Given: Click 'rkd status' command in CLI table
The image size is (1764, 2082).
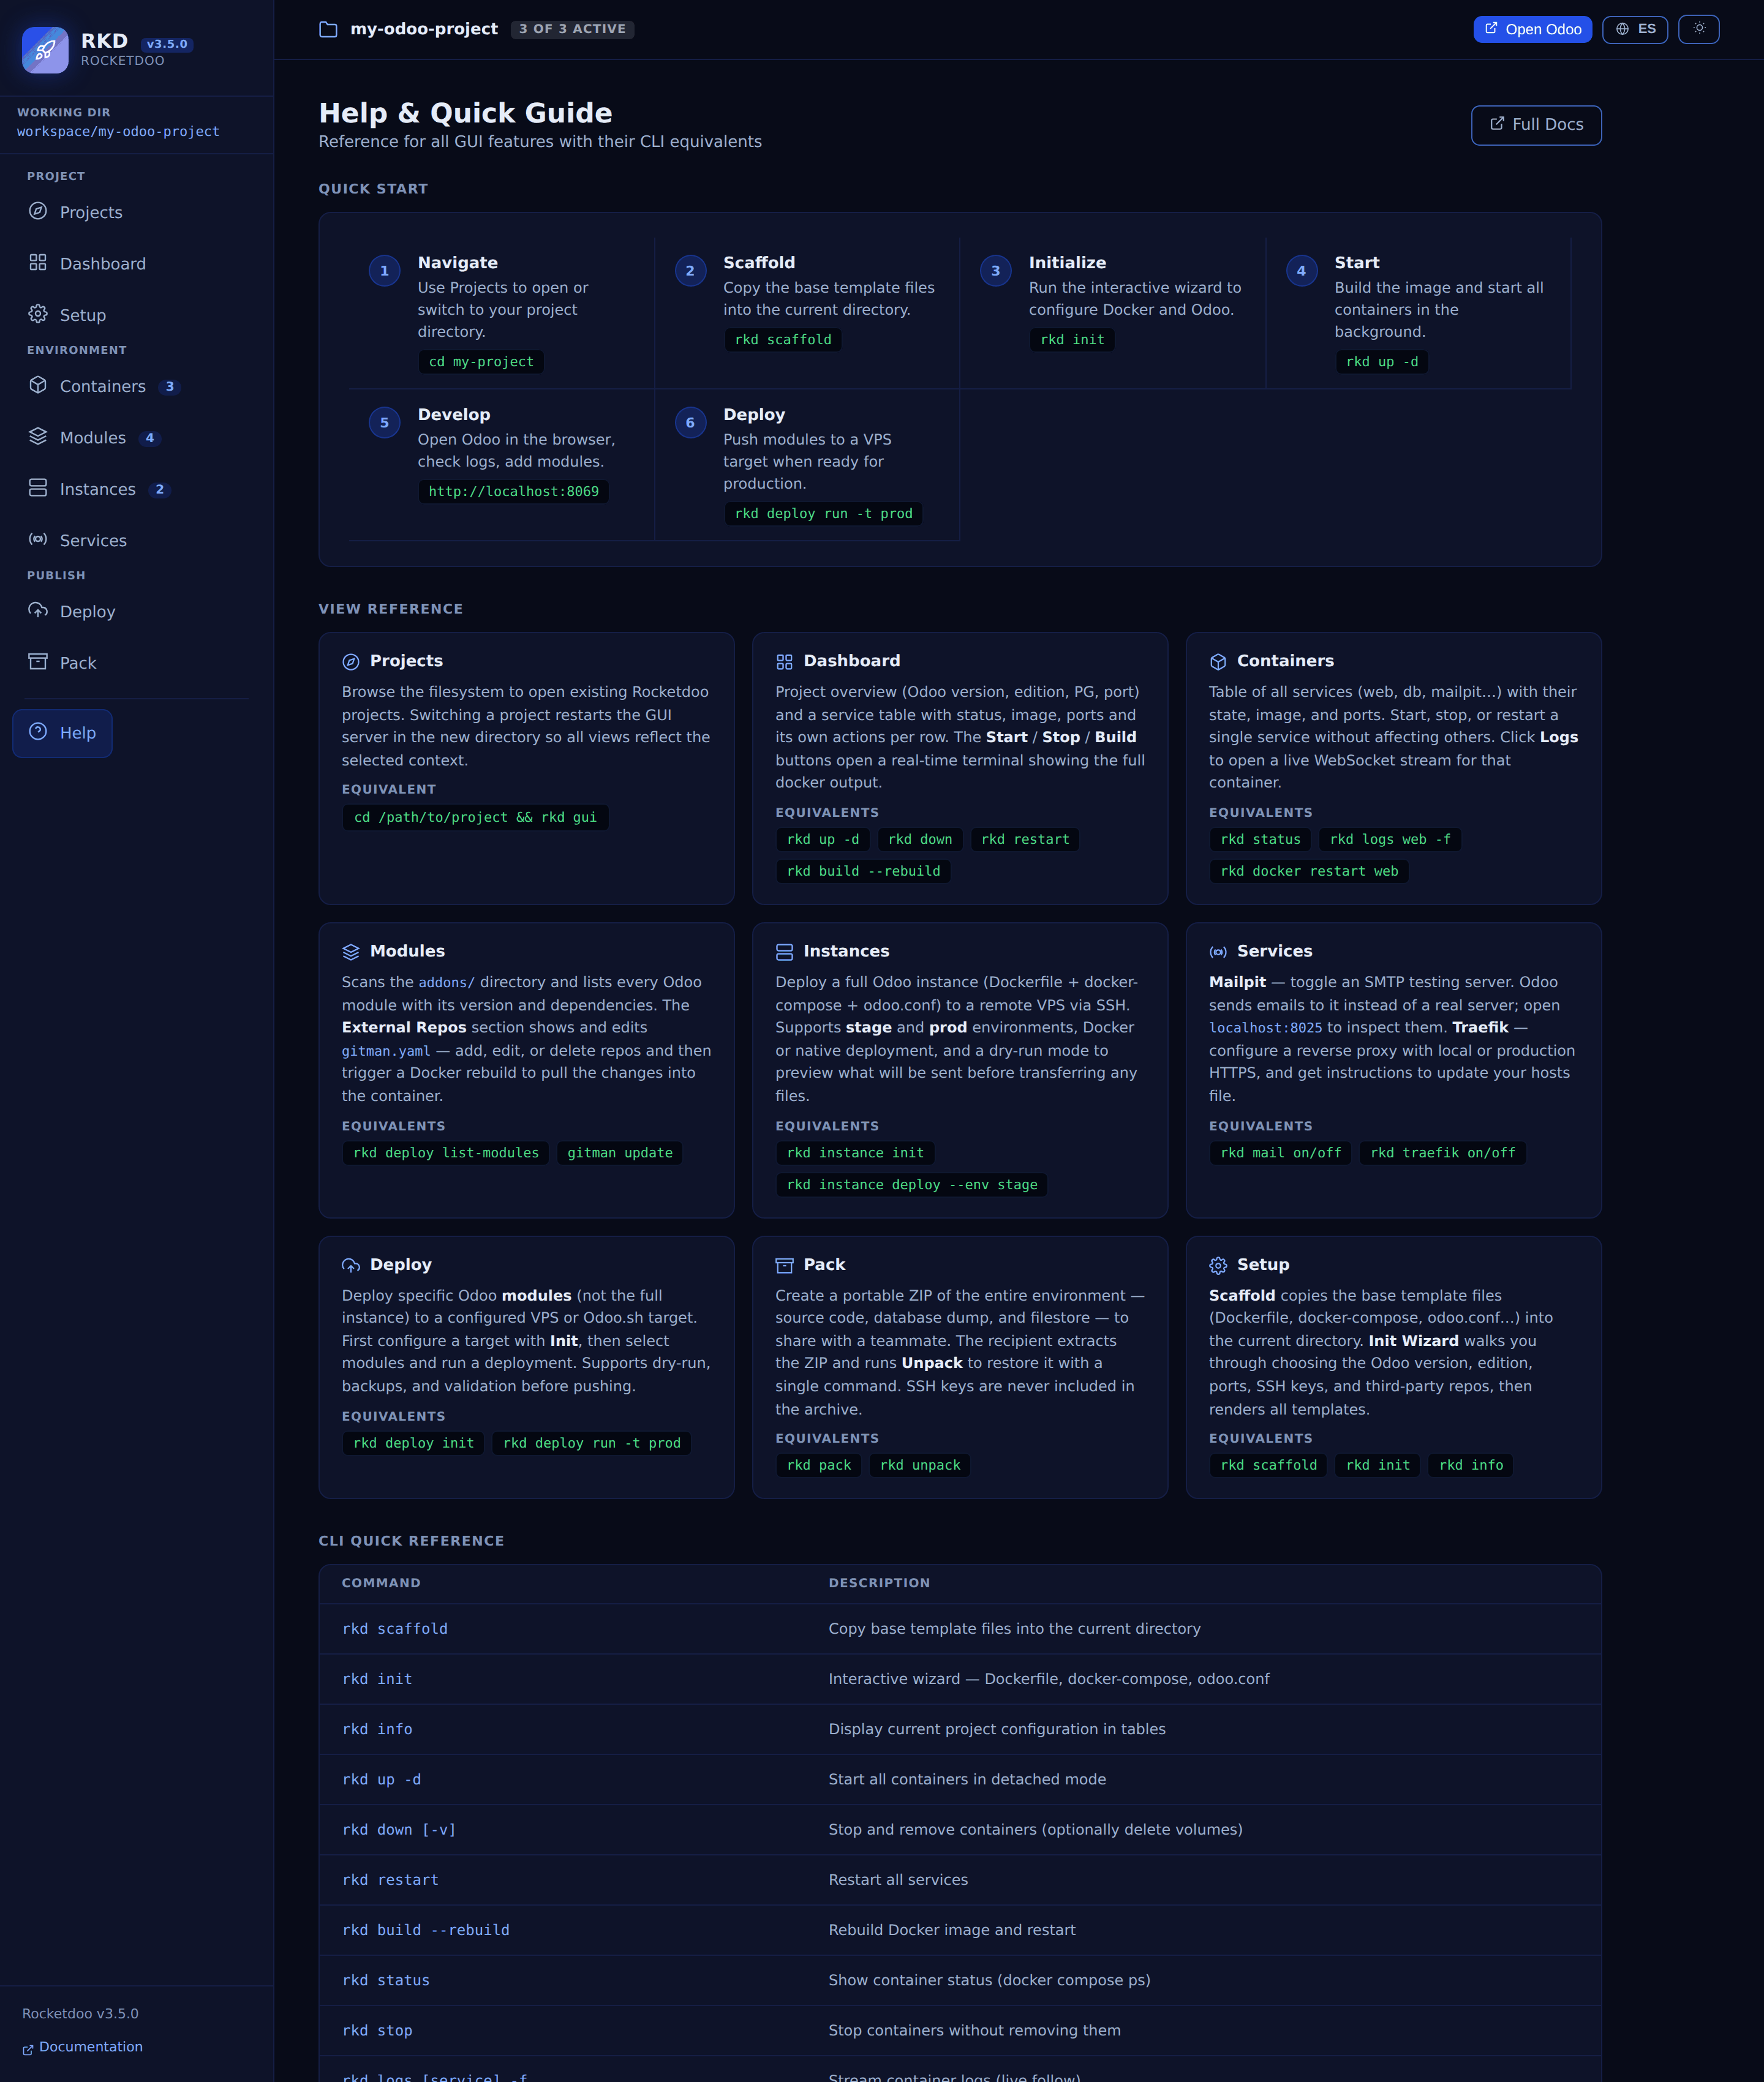Looking at the screenshot, I should [x=386, y=1980].
